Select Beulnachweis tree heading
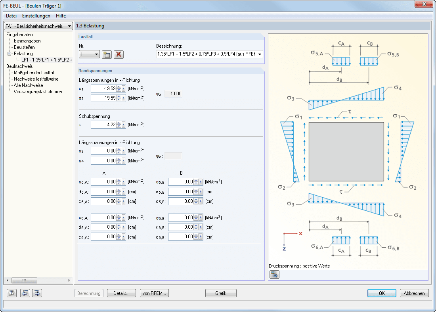This screenshot has height=312, width=436. click(19, 66)
